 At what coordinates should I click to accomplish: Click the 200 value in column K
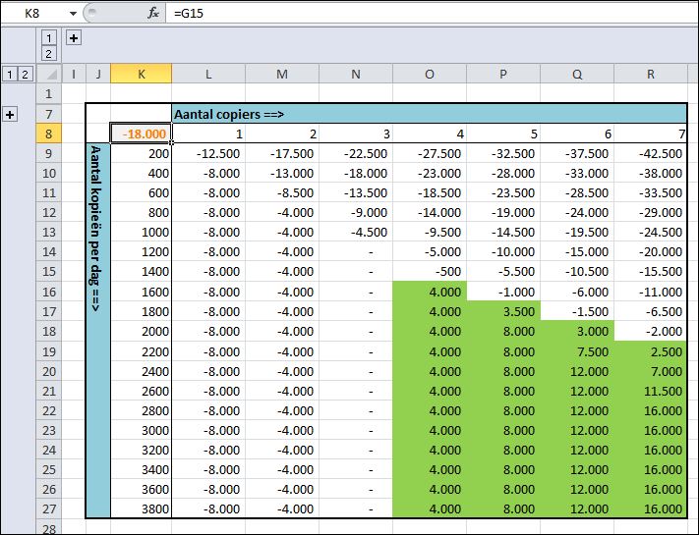click(141, 153)
